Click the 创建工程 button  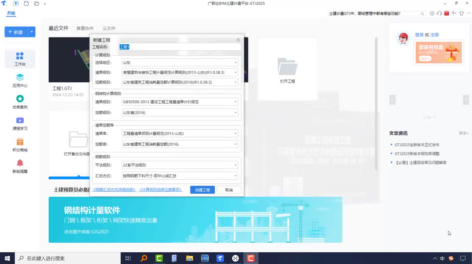pyautogui.click(x=202, y=190)
